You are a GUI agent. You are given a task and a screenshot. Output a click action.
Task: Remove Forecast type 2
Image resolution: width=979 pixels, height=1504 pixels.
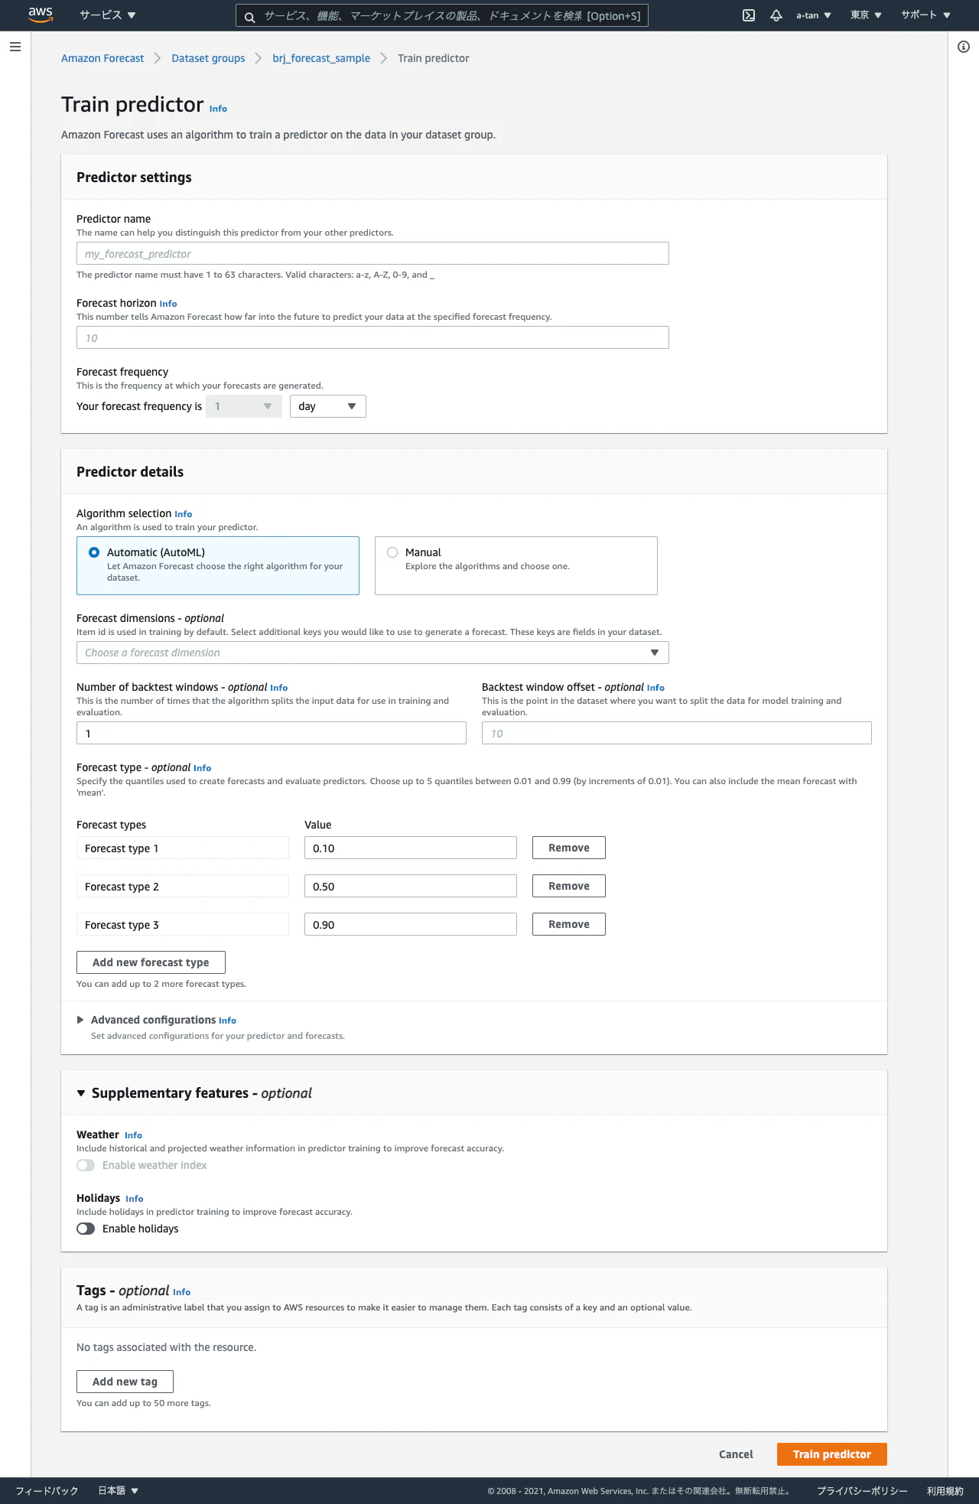click(x=569, y=886)
